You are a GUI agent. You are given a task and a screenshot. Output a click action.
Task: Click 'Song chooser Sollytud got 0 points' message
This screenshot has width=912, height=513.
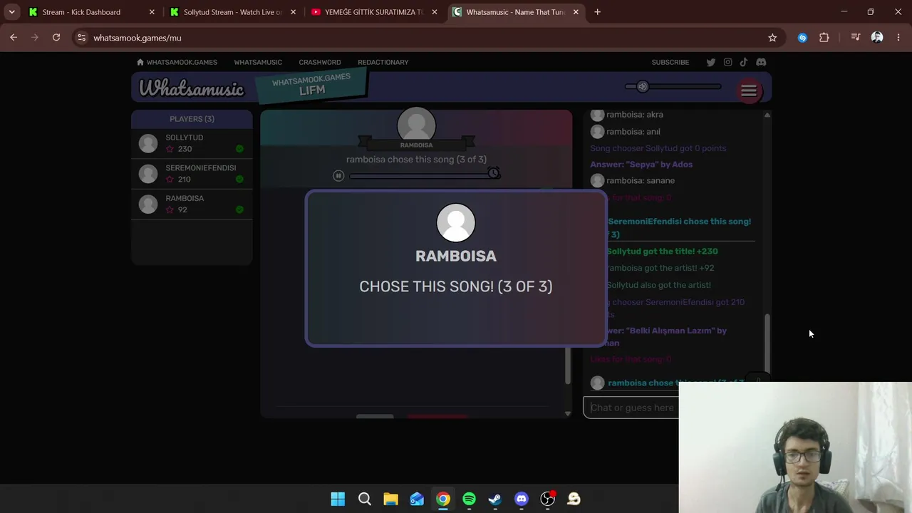point(658,148)
